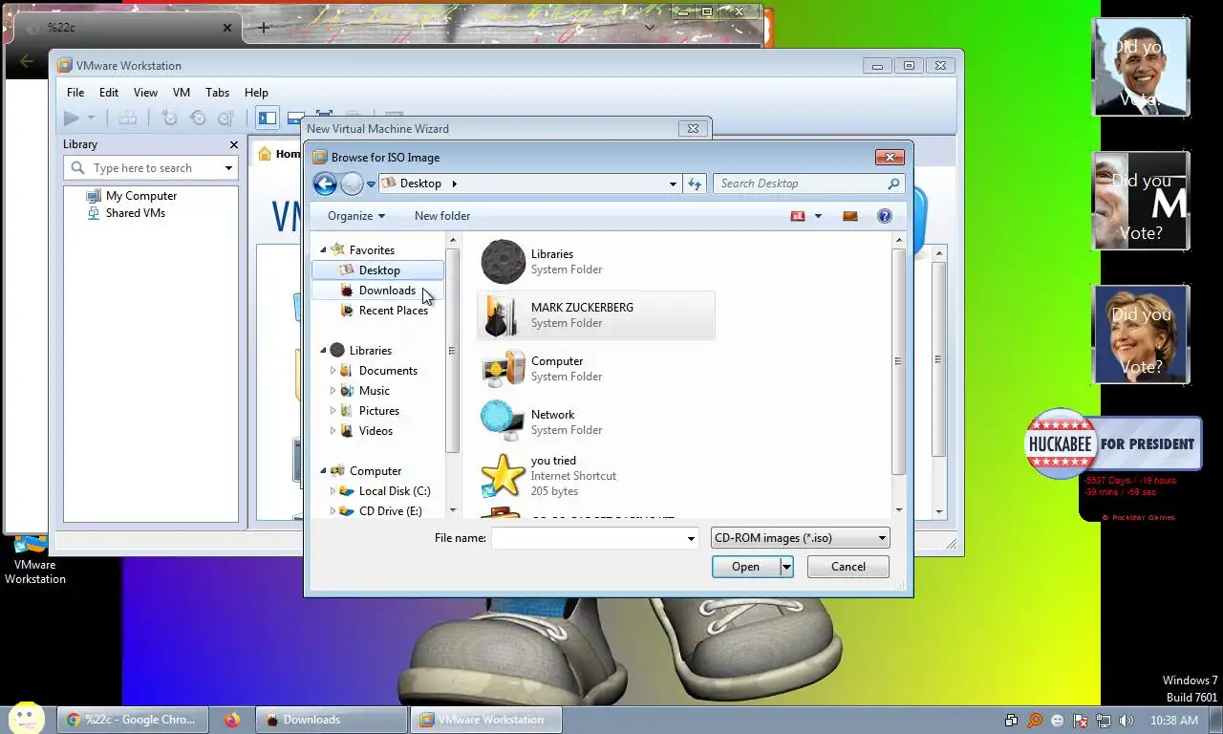Viewport: 1223px width, 734px height.
Task: Click VMware revert snapshot toolbar icon
Action: [198, 118]
